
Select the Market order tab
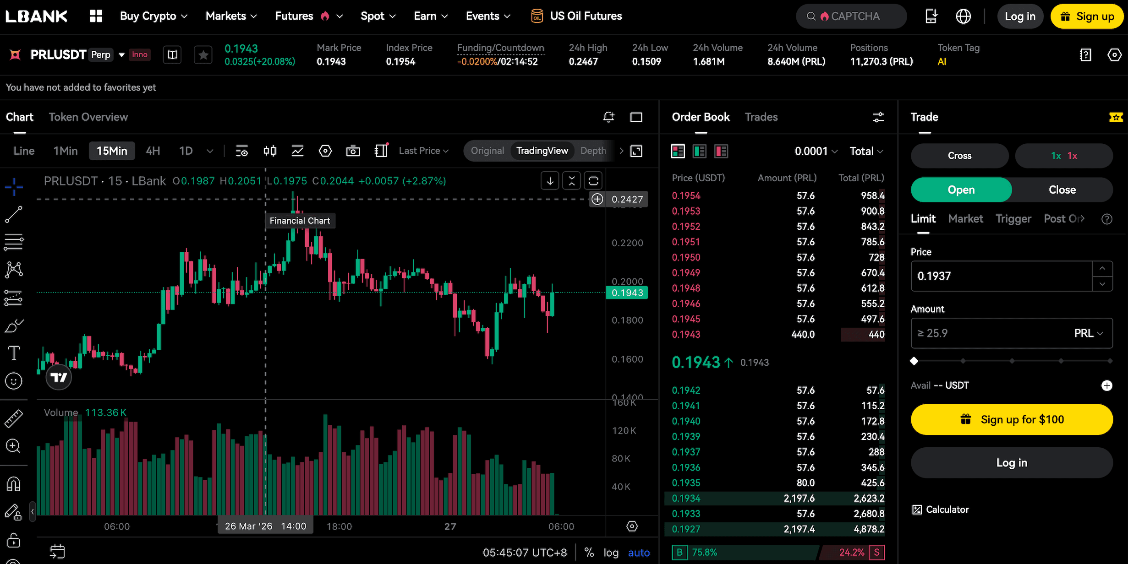pyautogui.click(x=965, y=219)
